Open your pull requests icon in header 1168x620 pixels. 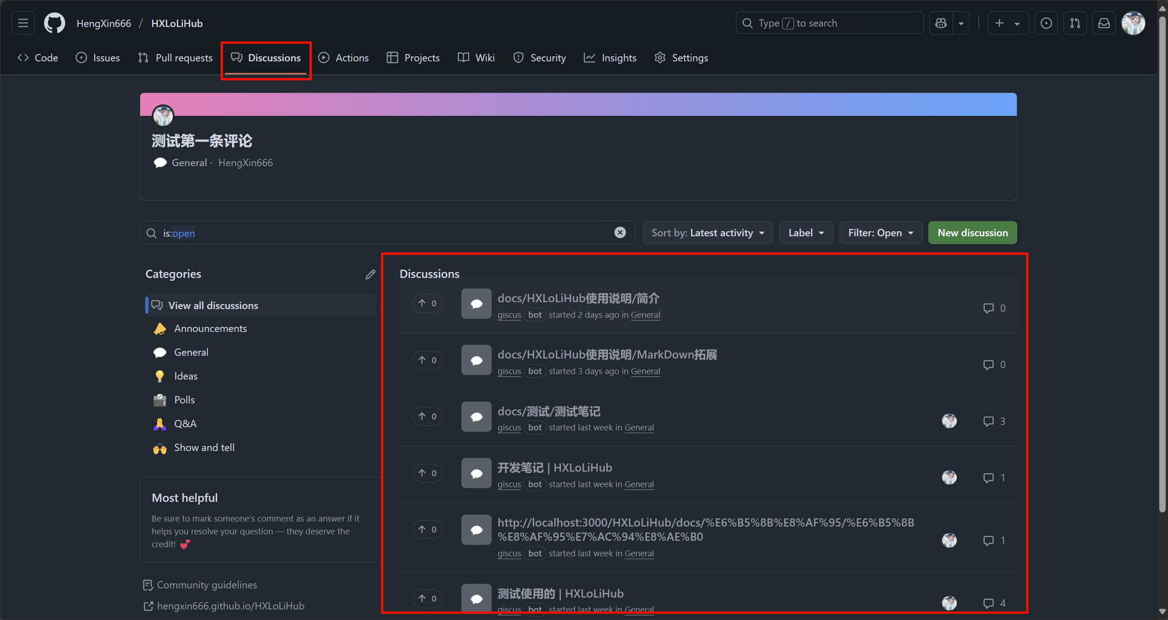tap(1075, 23)
